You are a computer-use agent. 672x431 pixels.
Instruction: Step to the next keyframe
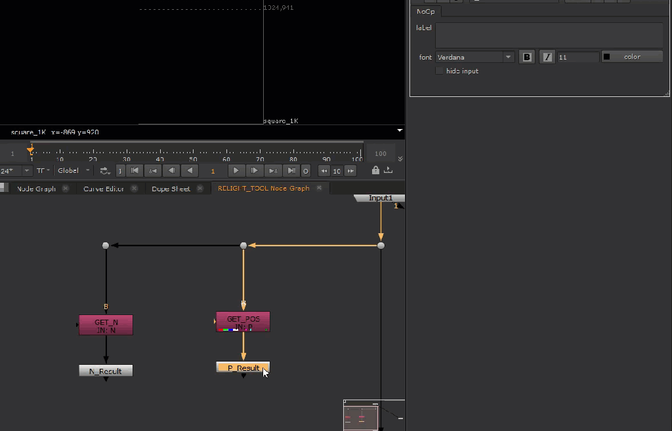273,171
